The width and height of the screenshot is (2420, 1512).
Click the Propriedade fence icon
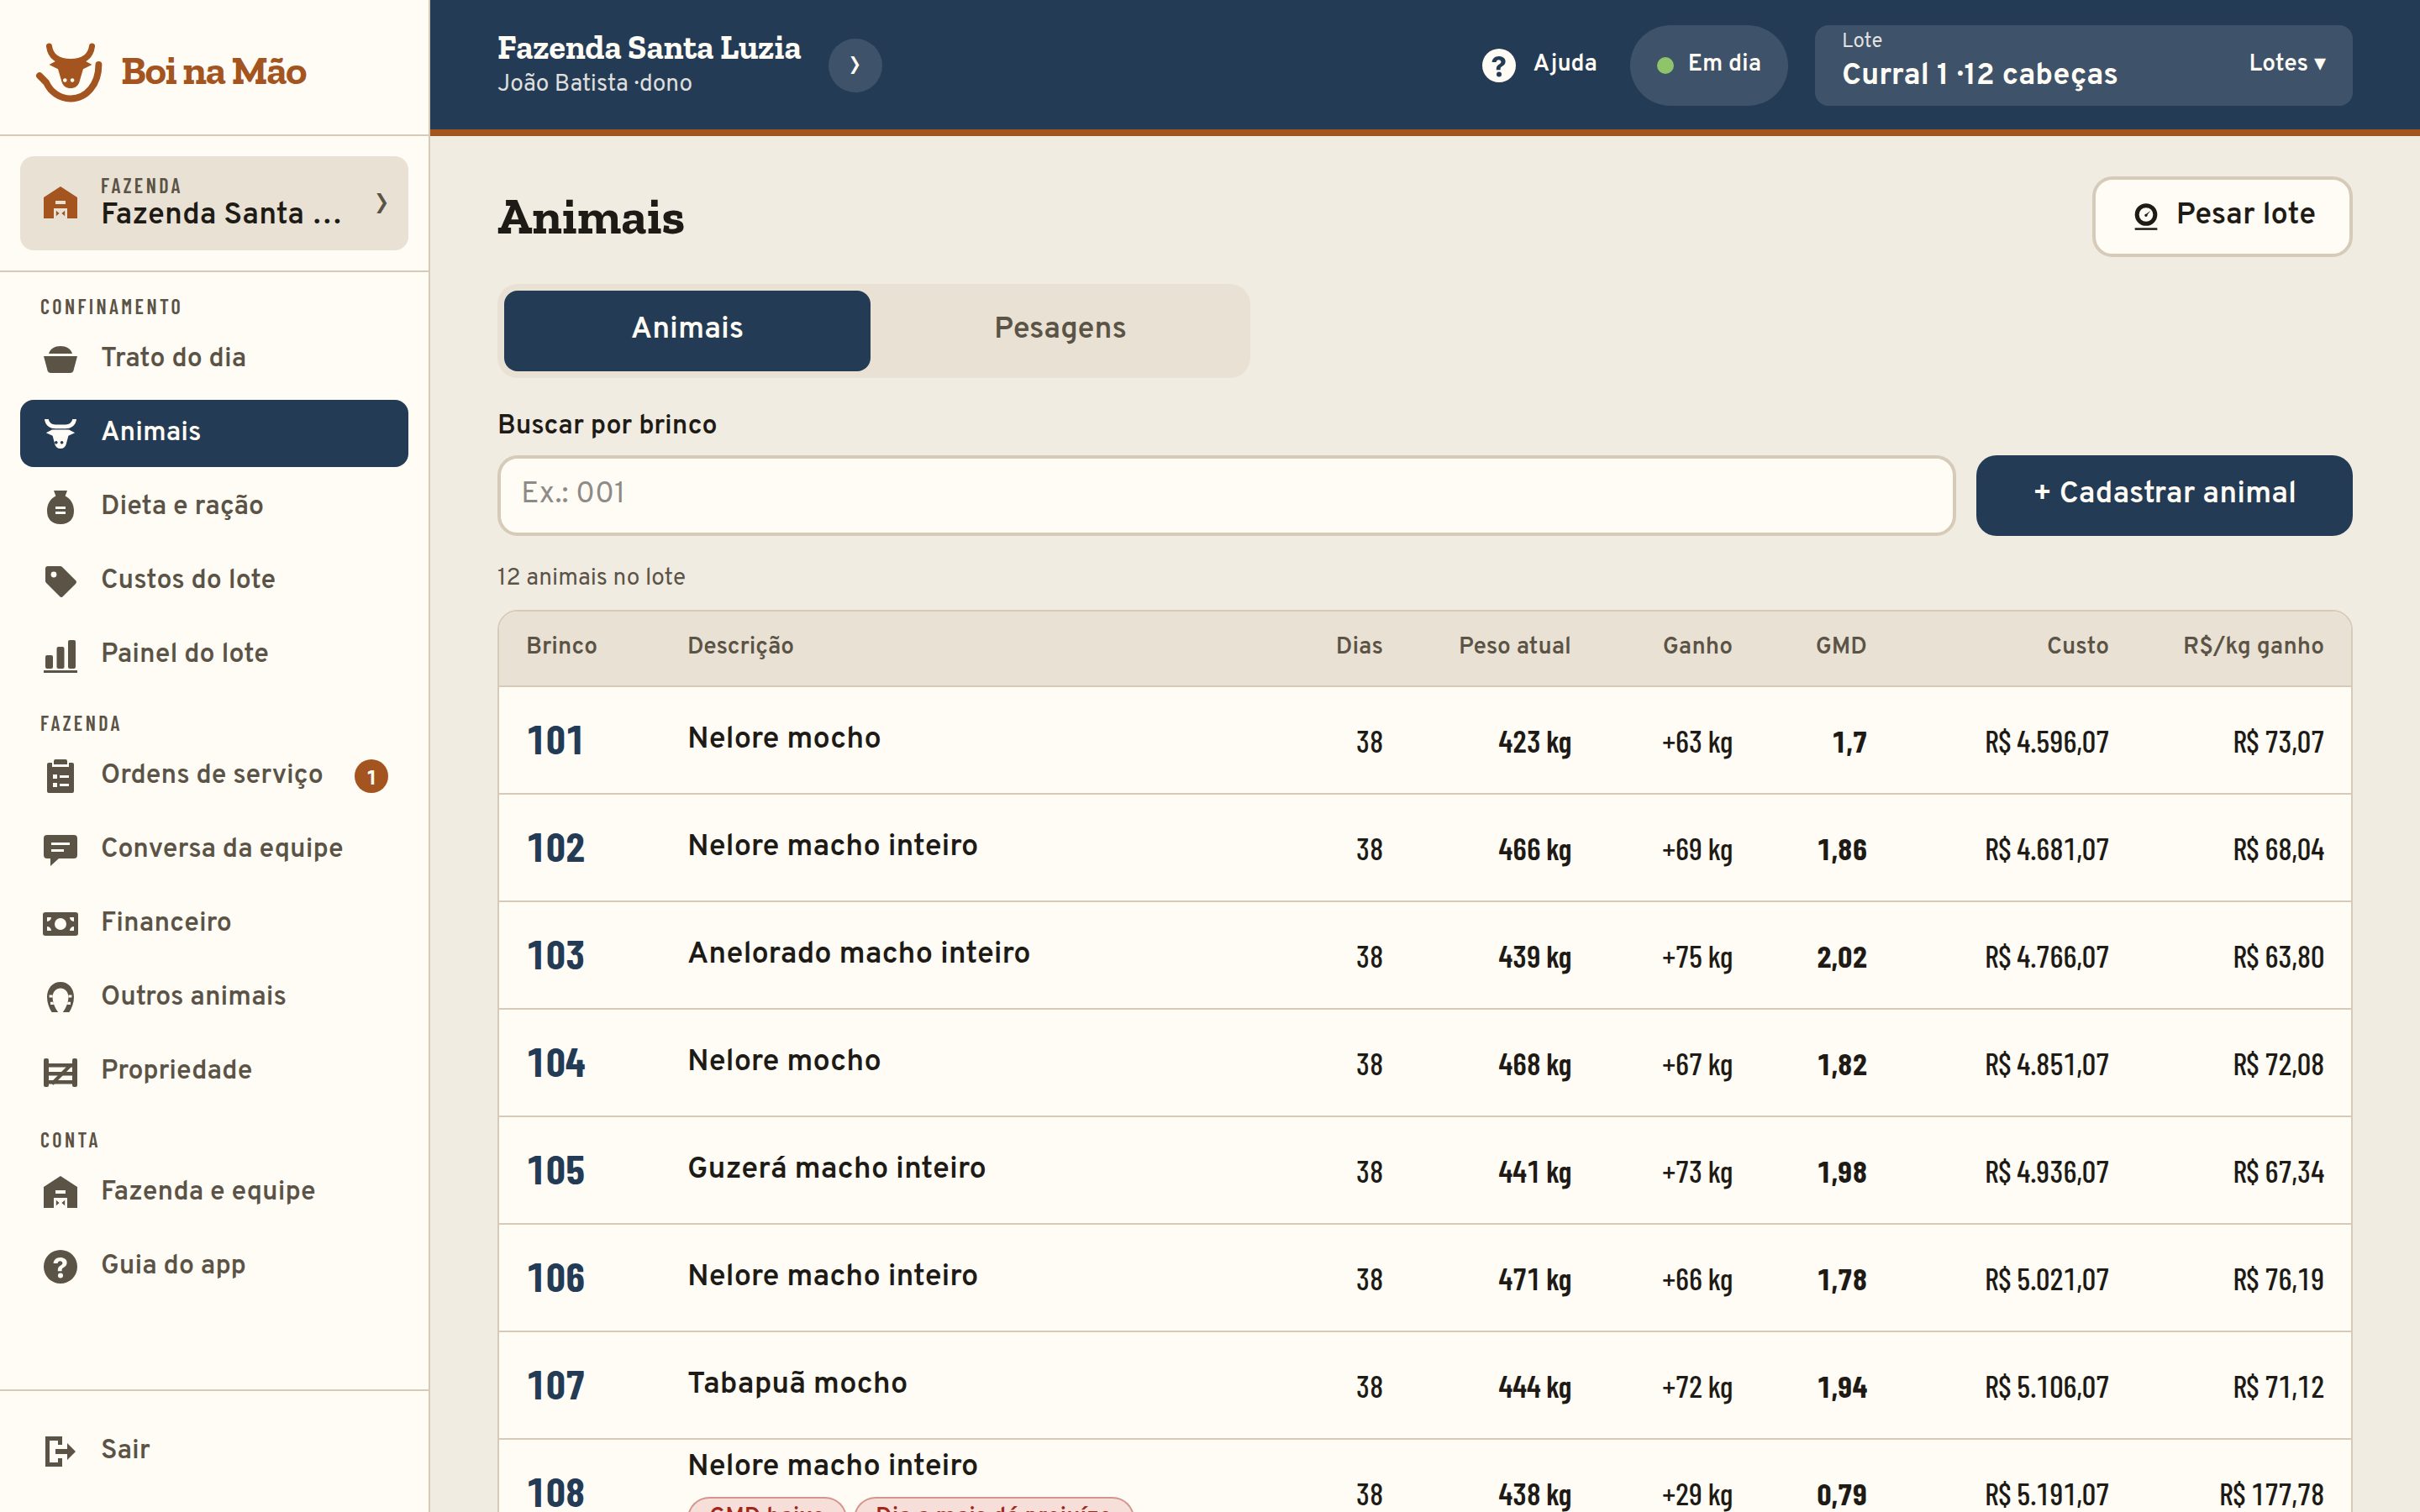pos(60,1071)
